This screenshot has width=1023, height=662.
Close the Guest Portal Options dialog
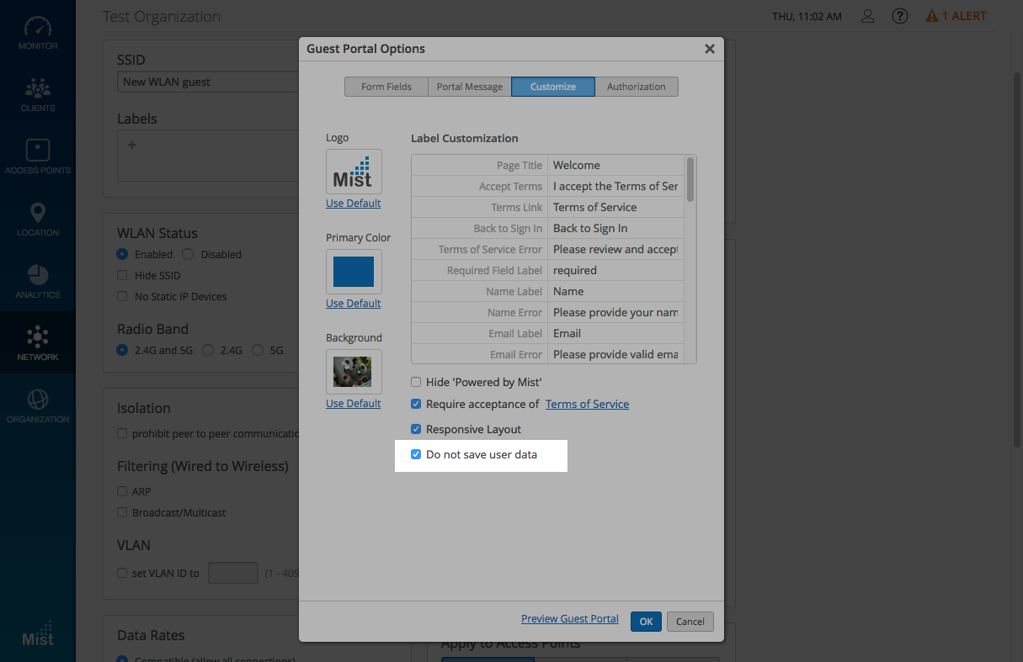pos(709,49)
